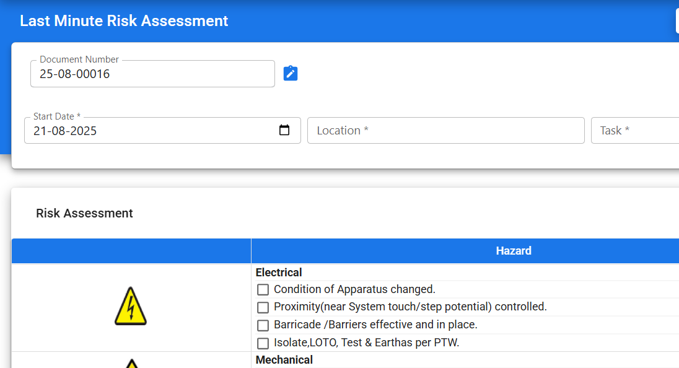Select the Mechanical category heading
This screenshot has width=679, height=368.
[284, 360]
